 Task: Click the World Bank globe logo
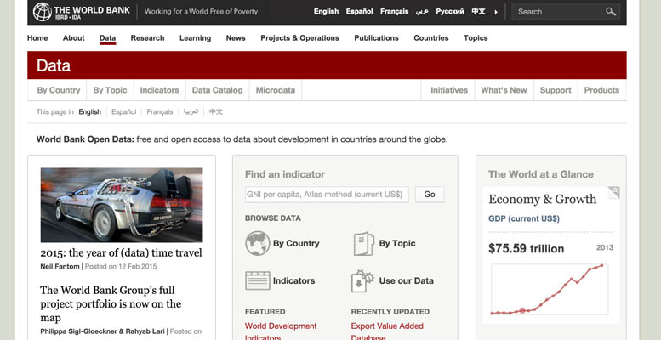tap(42, 12)
